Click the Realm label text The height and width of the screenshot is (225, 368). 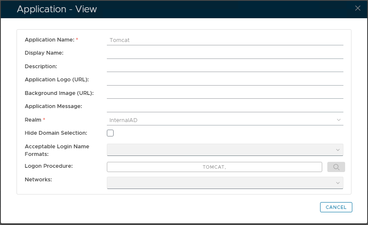(x=33, y=120)
